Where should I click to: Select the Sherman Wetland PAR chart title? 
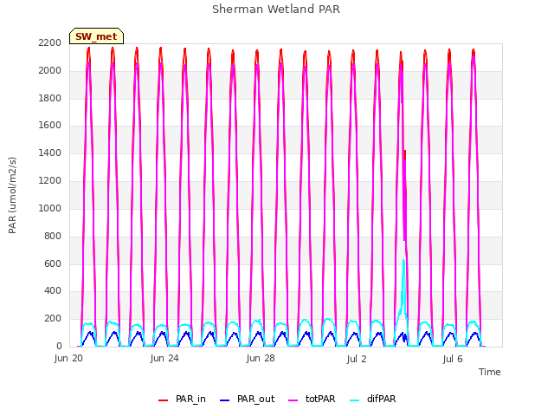point(276,10)
